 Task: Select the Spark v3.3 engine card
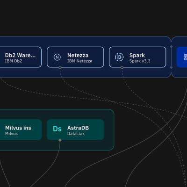pyautogui.click(x=137, y=57)
